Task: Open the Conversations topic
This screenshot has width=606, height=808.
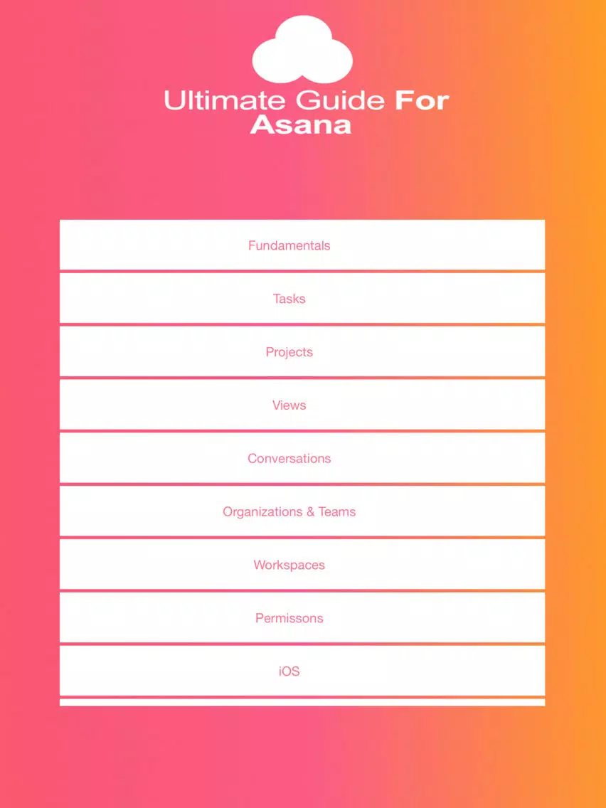Action: click(x=289, y=459)
